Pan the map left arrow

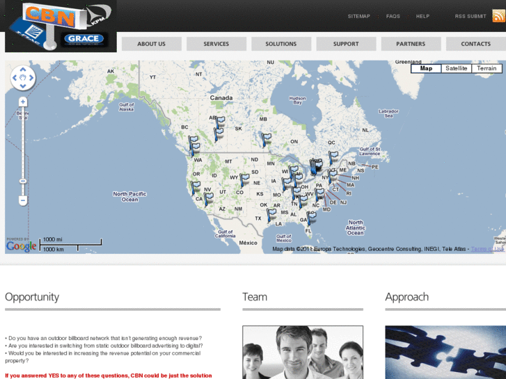coord(14,78)
